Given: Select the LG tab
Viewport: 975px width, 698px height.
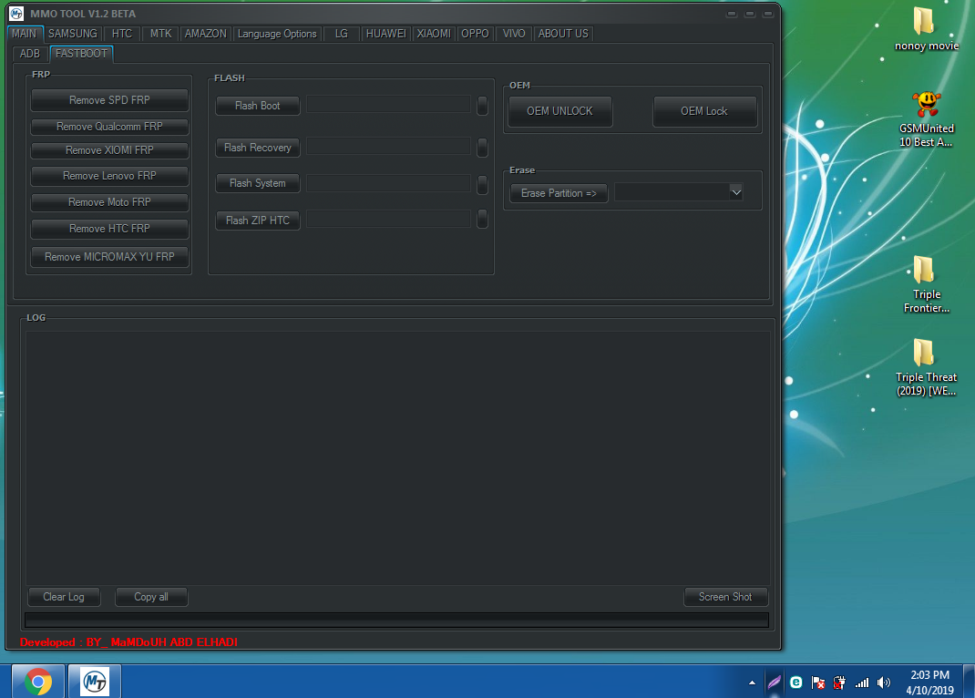Looking at the screenshot, I should (342, 34).
